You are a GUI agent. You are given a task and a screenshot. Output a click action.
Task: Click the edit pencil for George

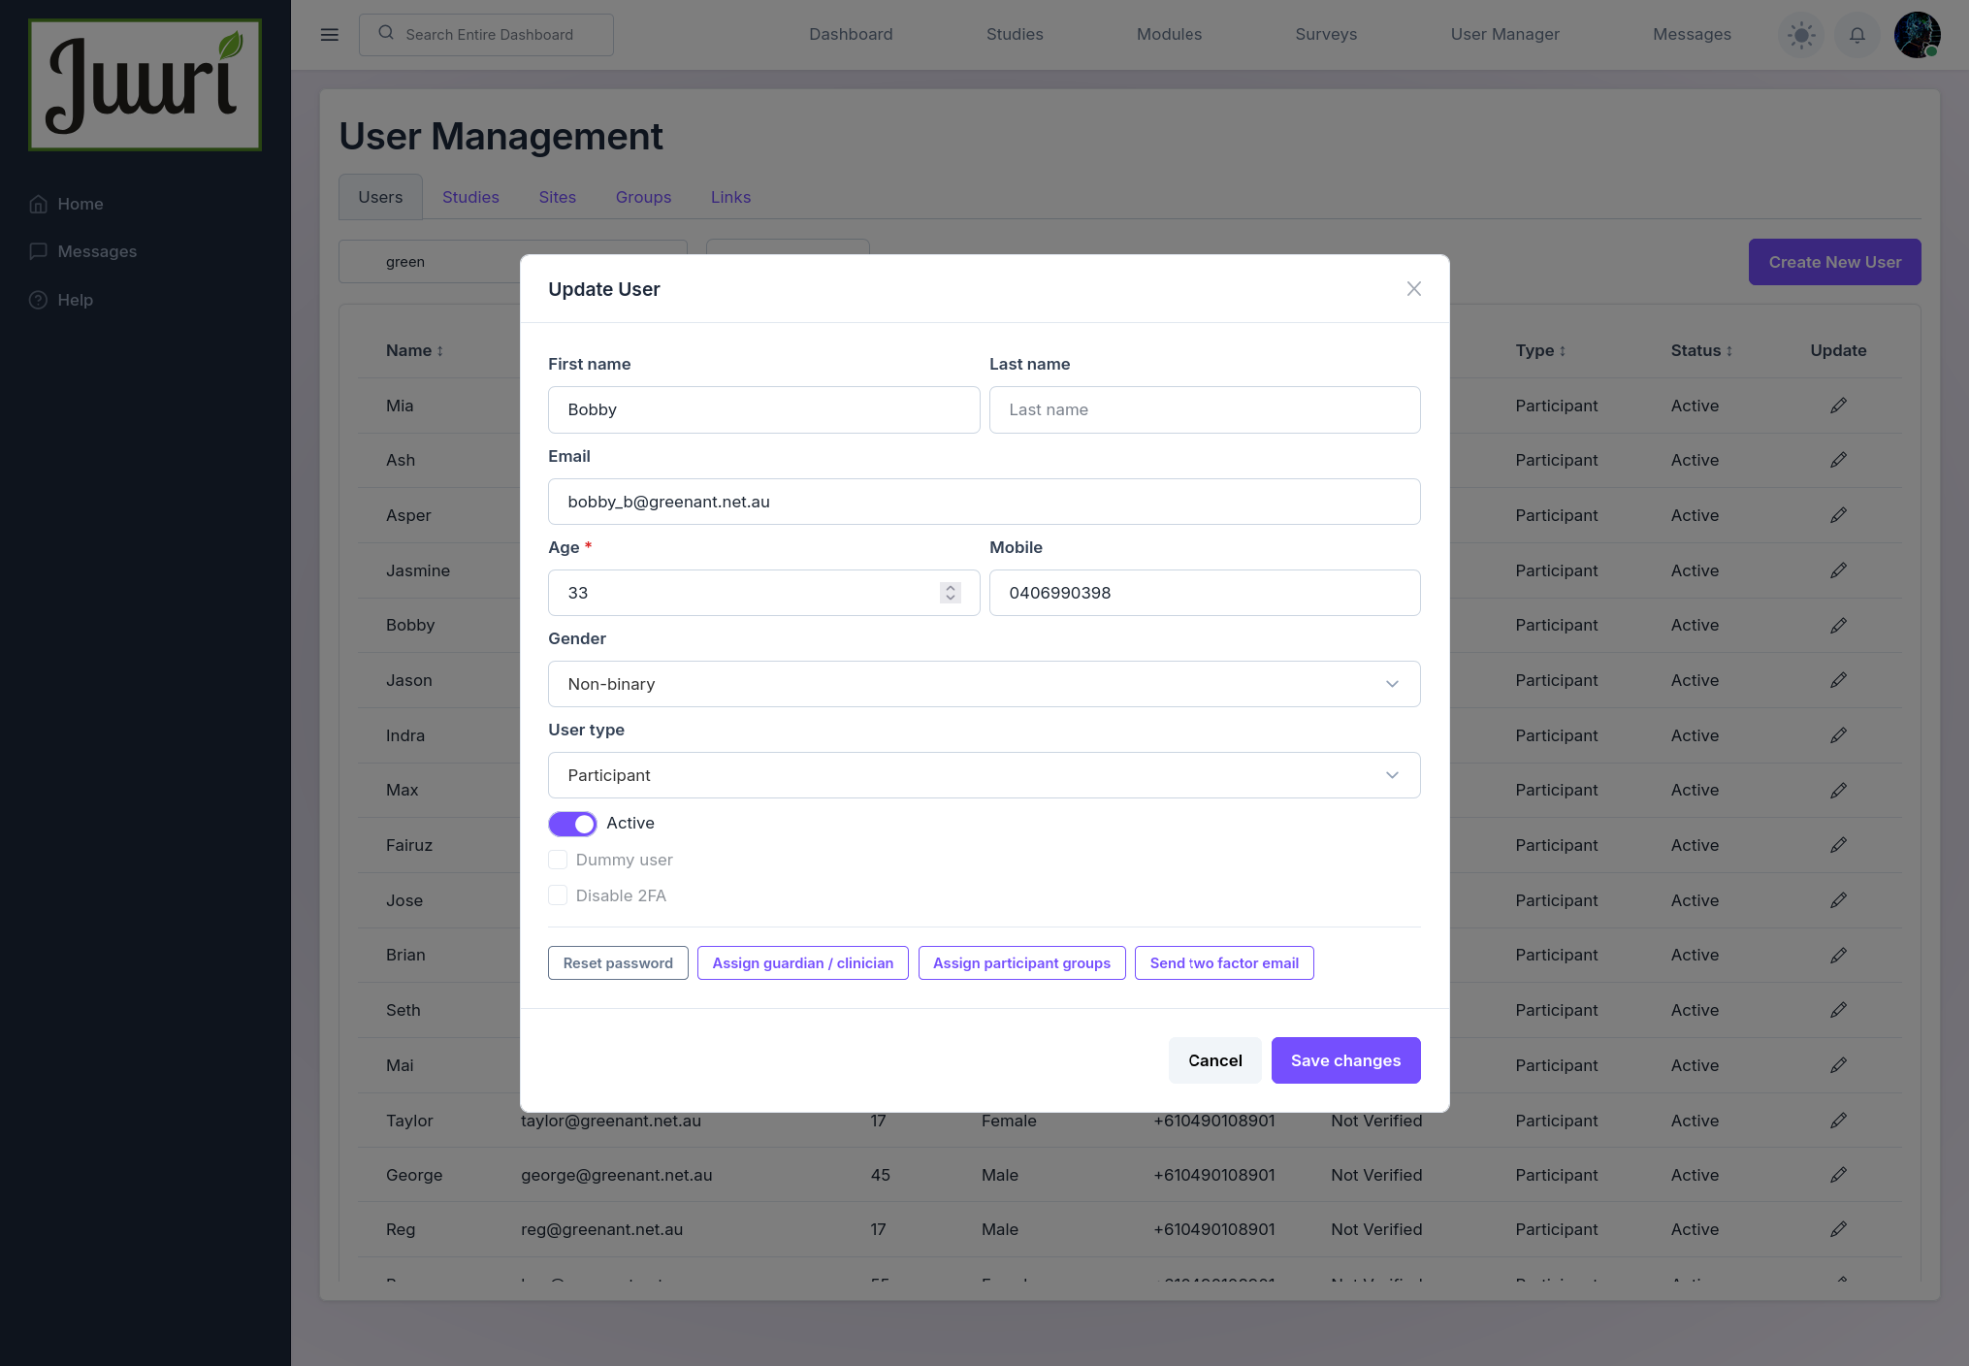[x=1838, y=1175]
